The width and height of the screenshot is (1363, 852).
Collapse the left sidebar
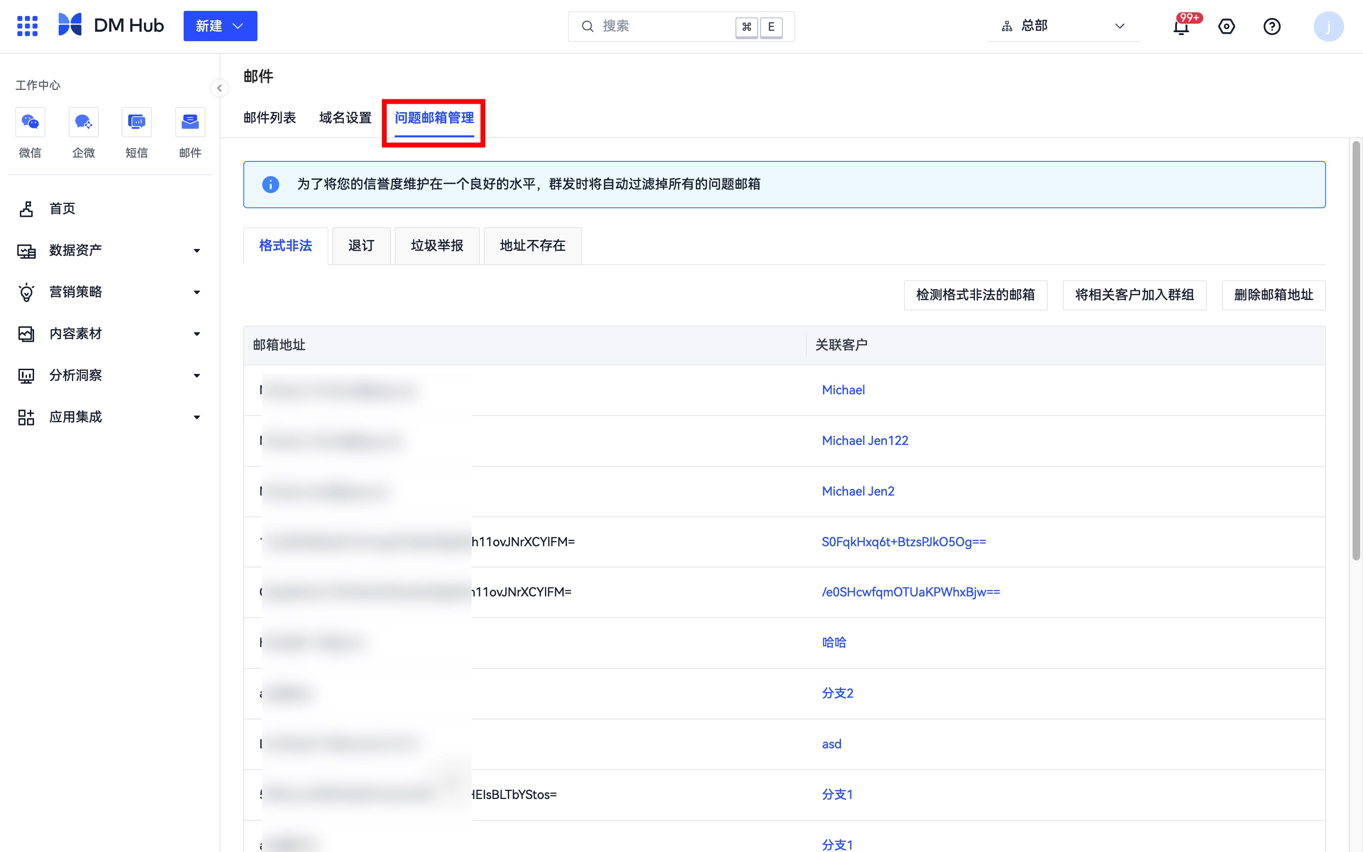tap(220, 88)
